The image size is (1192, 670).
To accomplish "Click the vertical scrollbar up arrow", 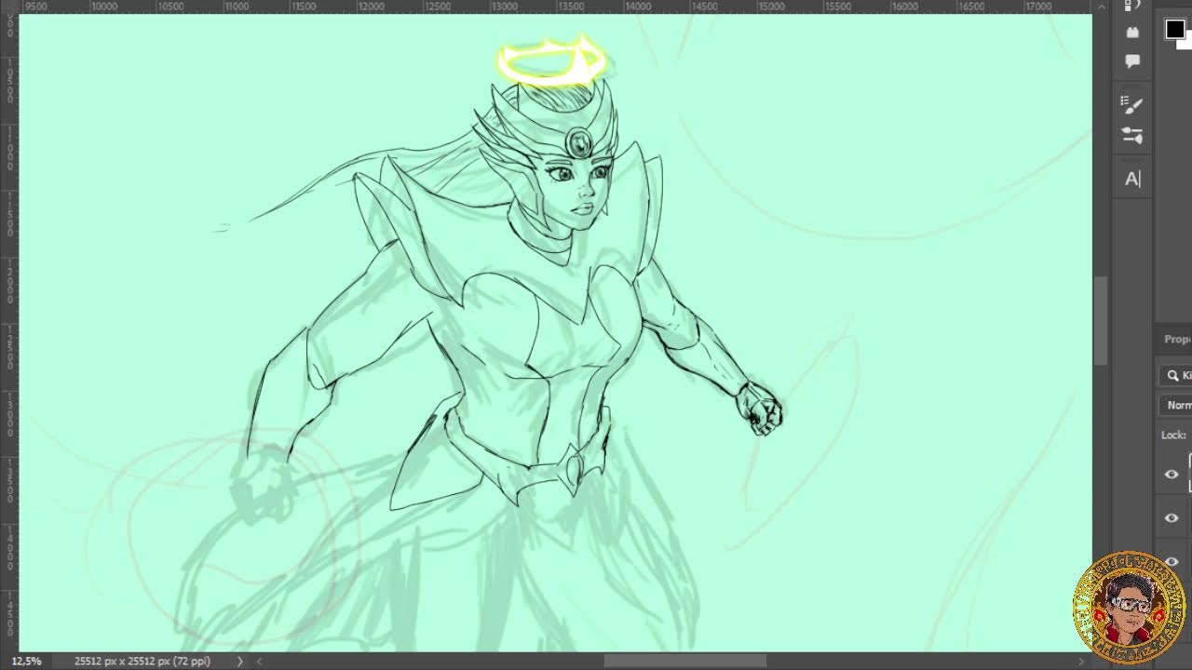I will pos(1101,7).
